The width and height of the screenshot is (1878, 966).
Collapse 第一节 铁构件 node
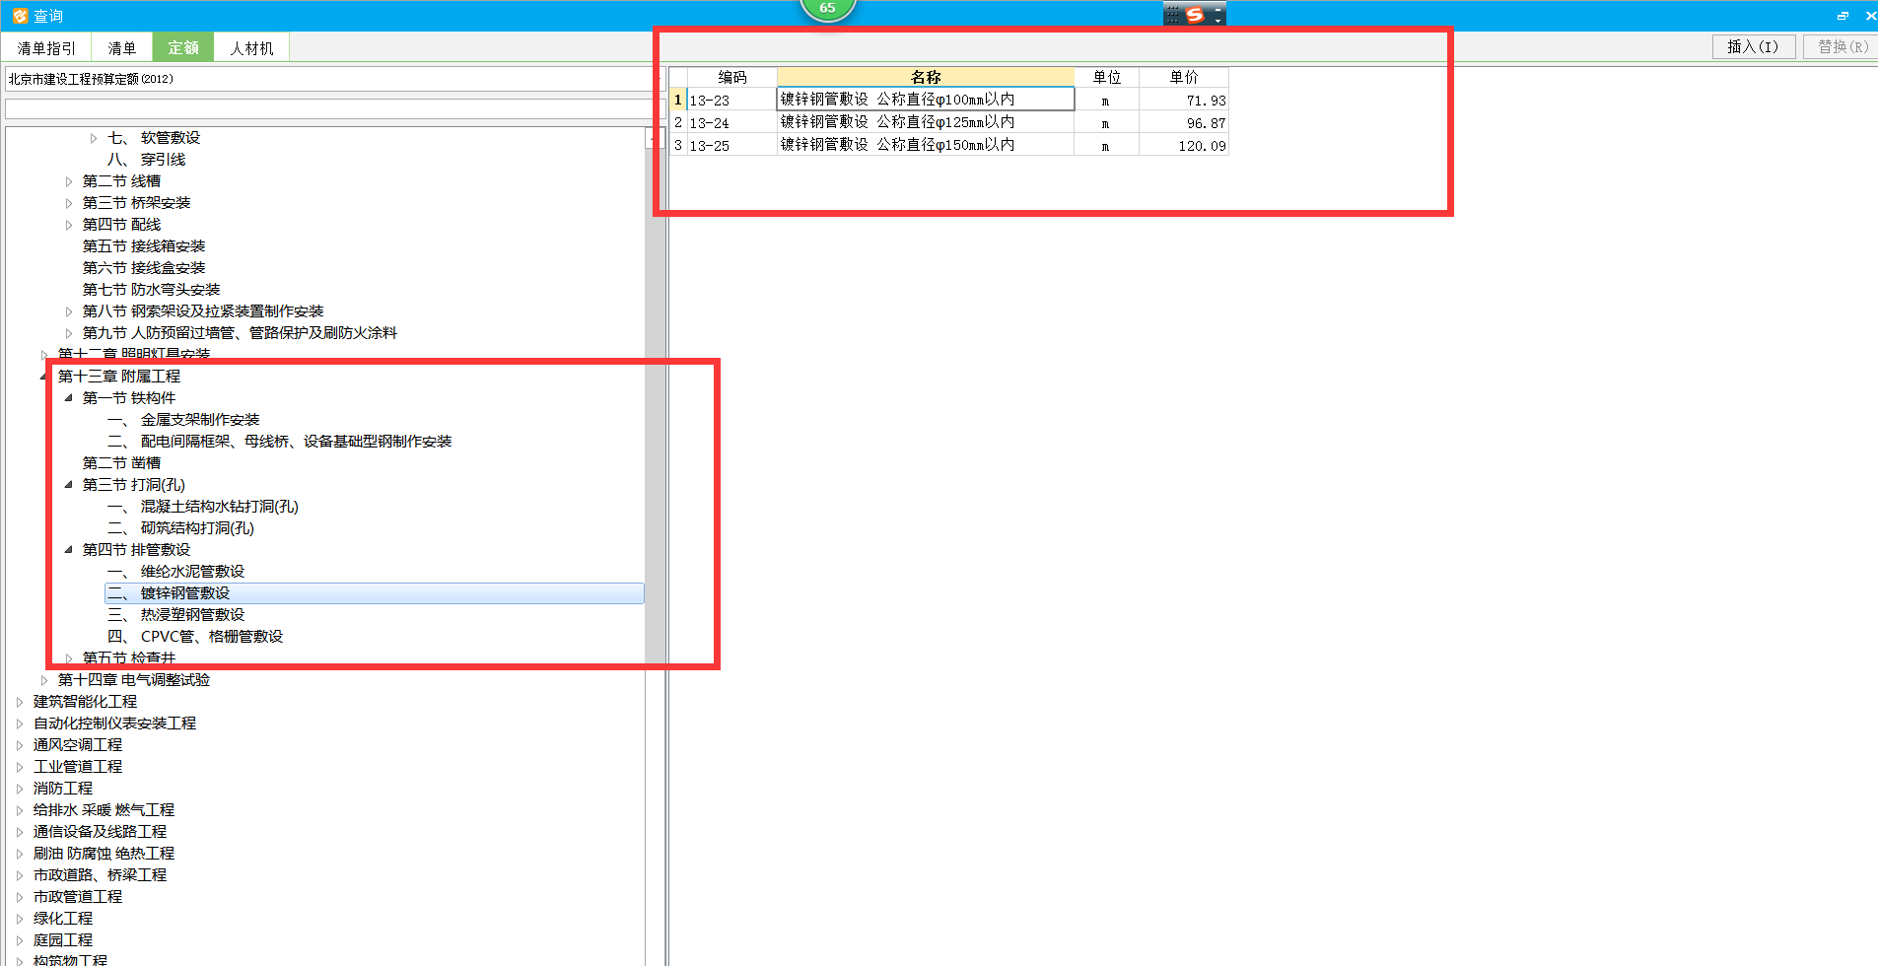[x=69, y=398]
